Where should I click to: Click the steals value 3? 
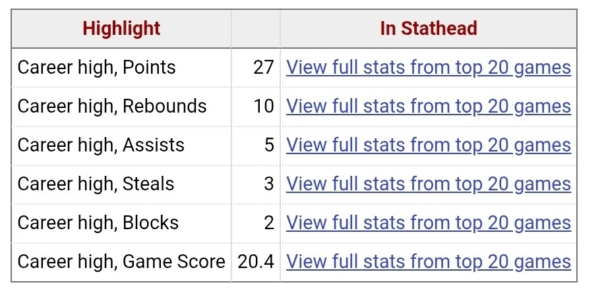(x=269, y=184)
